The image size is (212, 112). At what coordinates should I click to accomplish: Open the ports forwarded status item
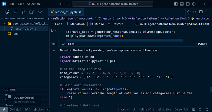pyautogui.click(x=28, y=110)
